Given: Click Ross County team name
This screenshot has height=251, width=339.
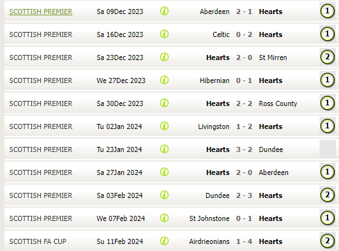Looking at the screenshot, I should click(278, 103).
